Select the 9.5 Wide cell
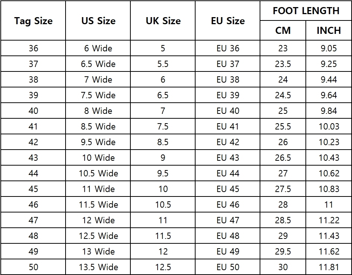352x275 pixels. tap(98, 142)
